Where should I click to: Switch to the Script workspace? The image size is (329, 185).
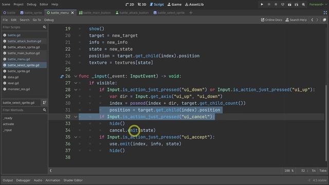157,4
